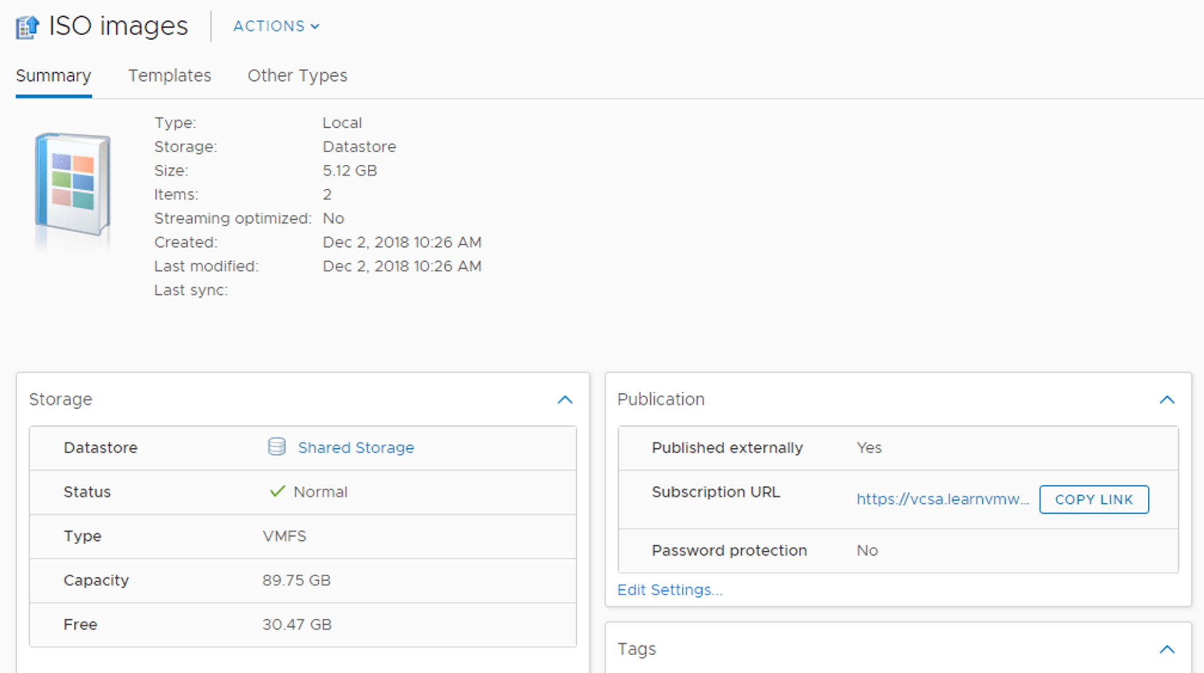Switch to the Templates tab
The width and height of the screenshot is (1204, 673).
(169, 75)
